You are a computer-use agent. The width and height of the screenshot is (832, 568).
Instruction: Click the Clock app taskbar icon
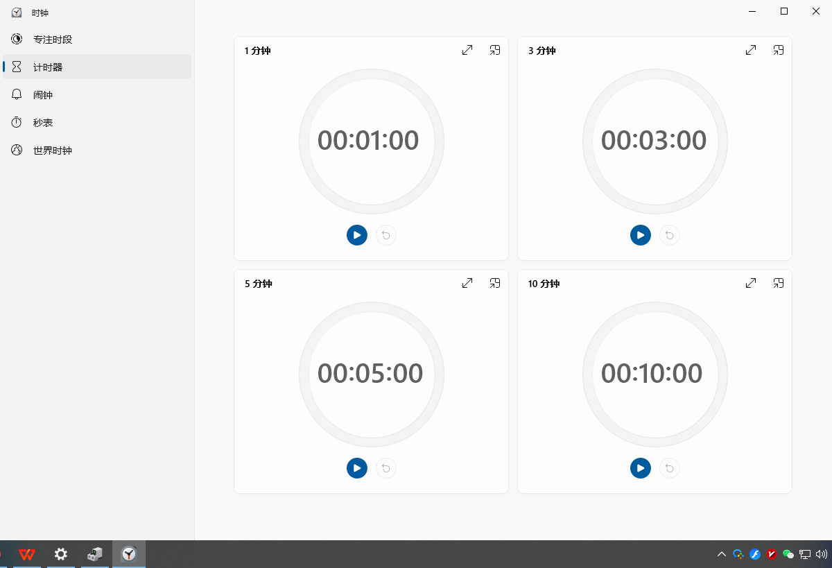[129, 554]
